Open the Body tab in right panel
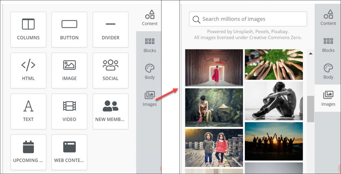Viewport: 341px width, 174px height. 328,71
